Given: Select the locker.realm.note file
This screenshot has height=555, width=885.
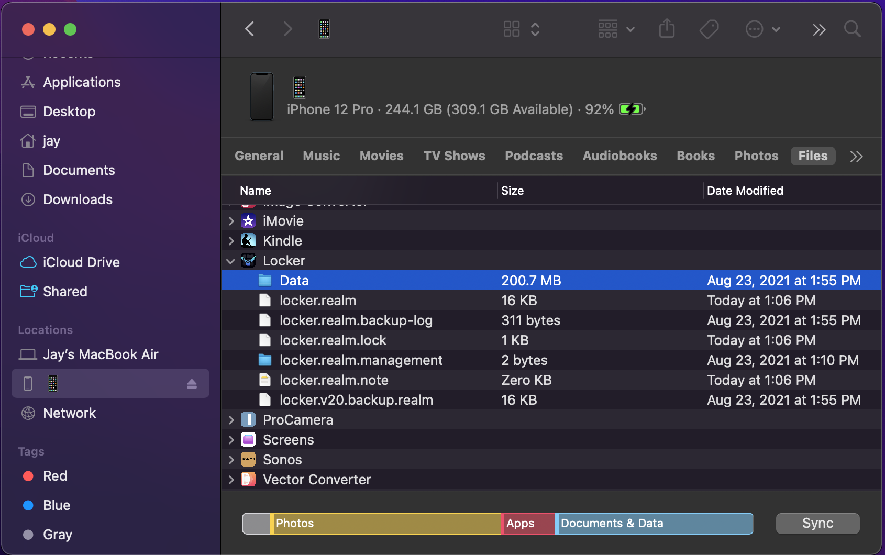Looking at the screenshot, I should 551,380.
